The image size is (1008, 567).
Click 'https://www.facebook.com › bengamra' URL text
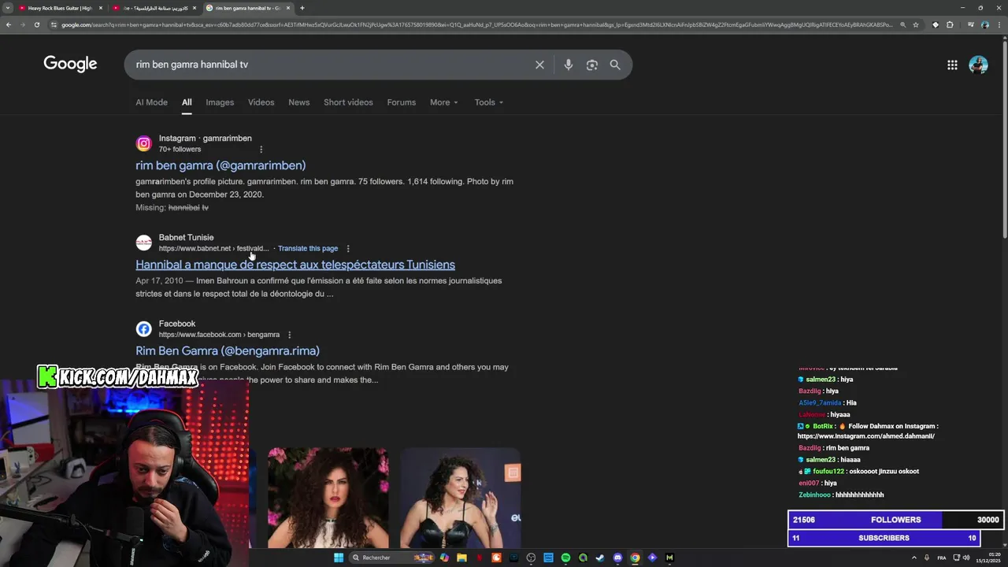(x=219, y=335)
